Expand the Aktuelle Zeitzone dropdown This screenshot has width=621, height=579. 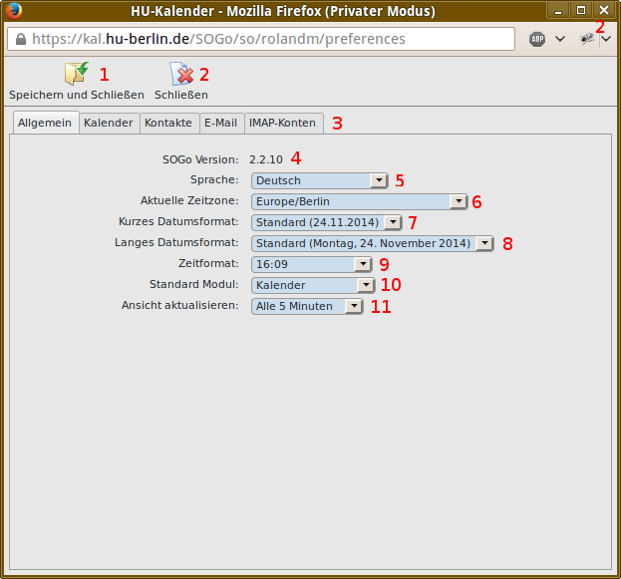pyautogui.click(x=359, y=201)
